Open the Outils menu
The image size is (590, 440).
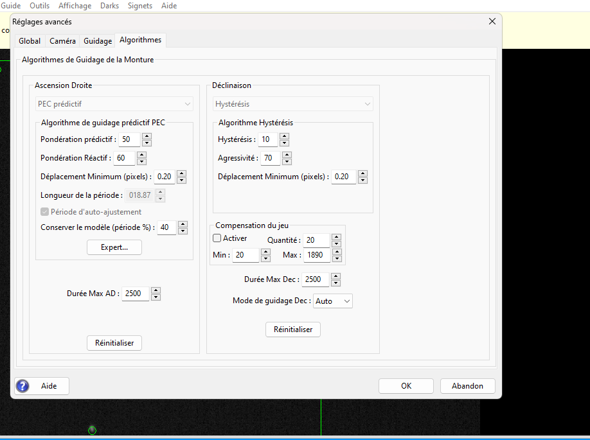[39, 6]
